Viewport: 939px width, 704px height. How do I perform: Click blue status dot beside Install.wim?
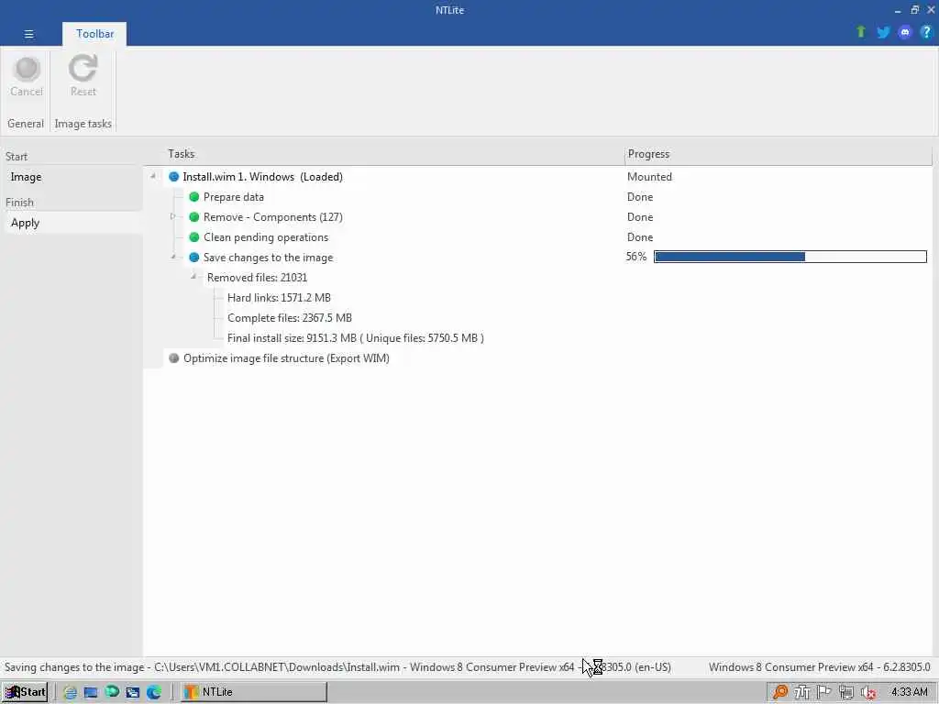173,177
